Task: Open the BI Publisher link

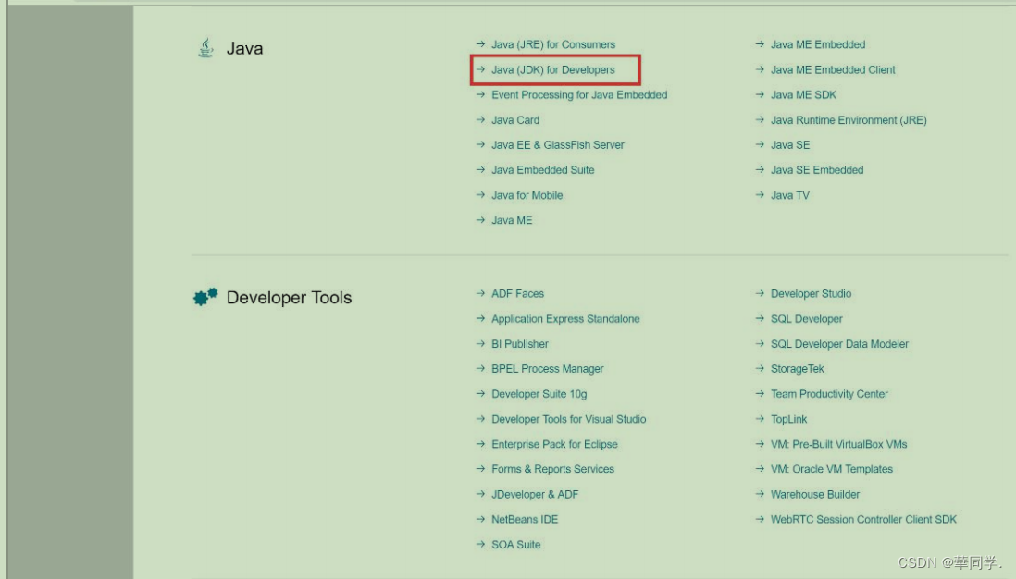Action: (520, 344)
